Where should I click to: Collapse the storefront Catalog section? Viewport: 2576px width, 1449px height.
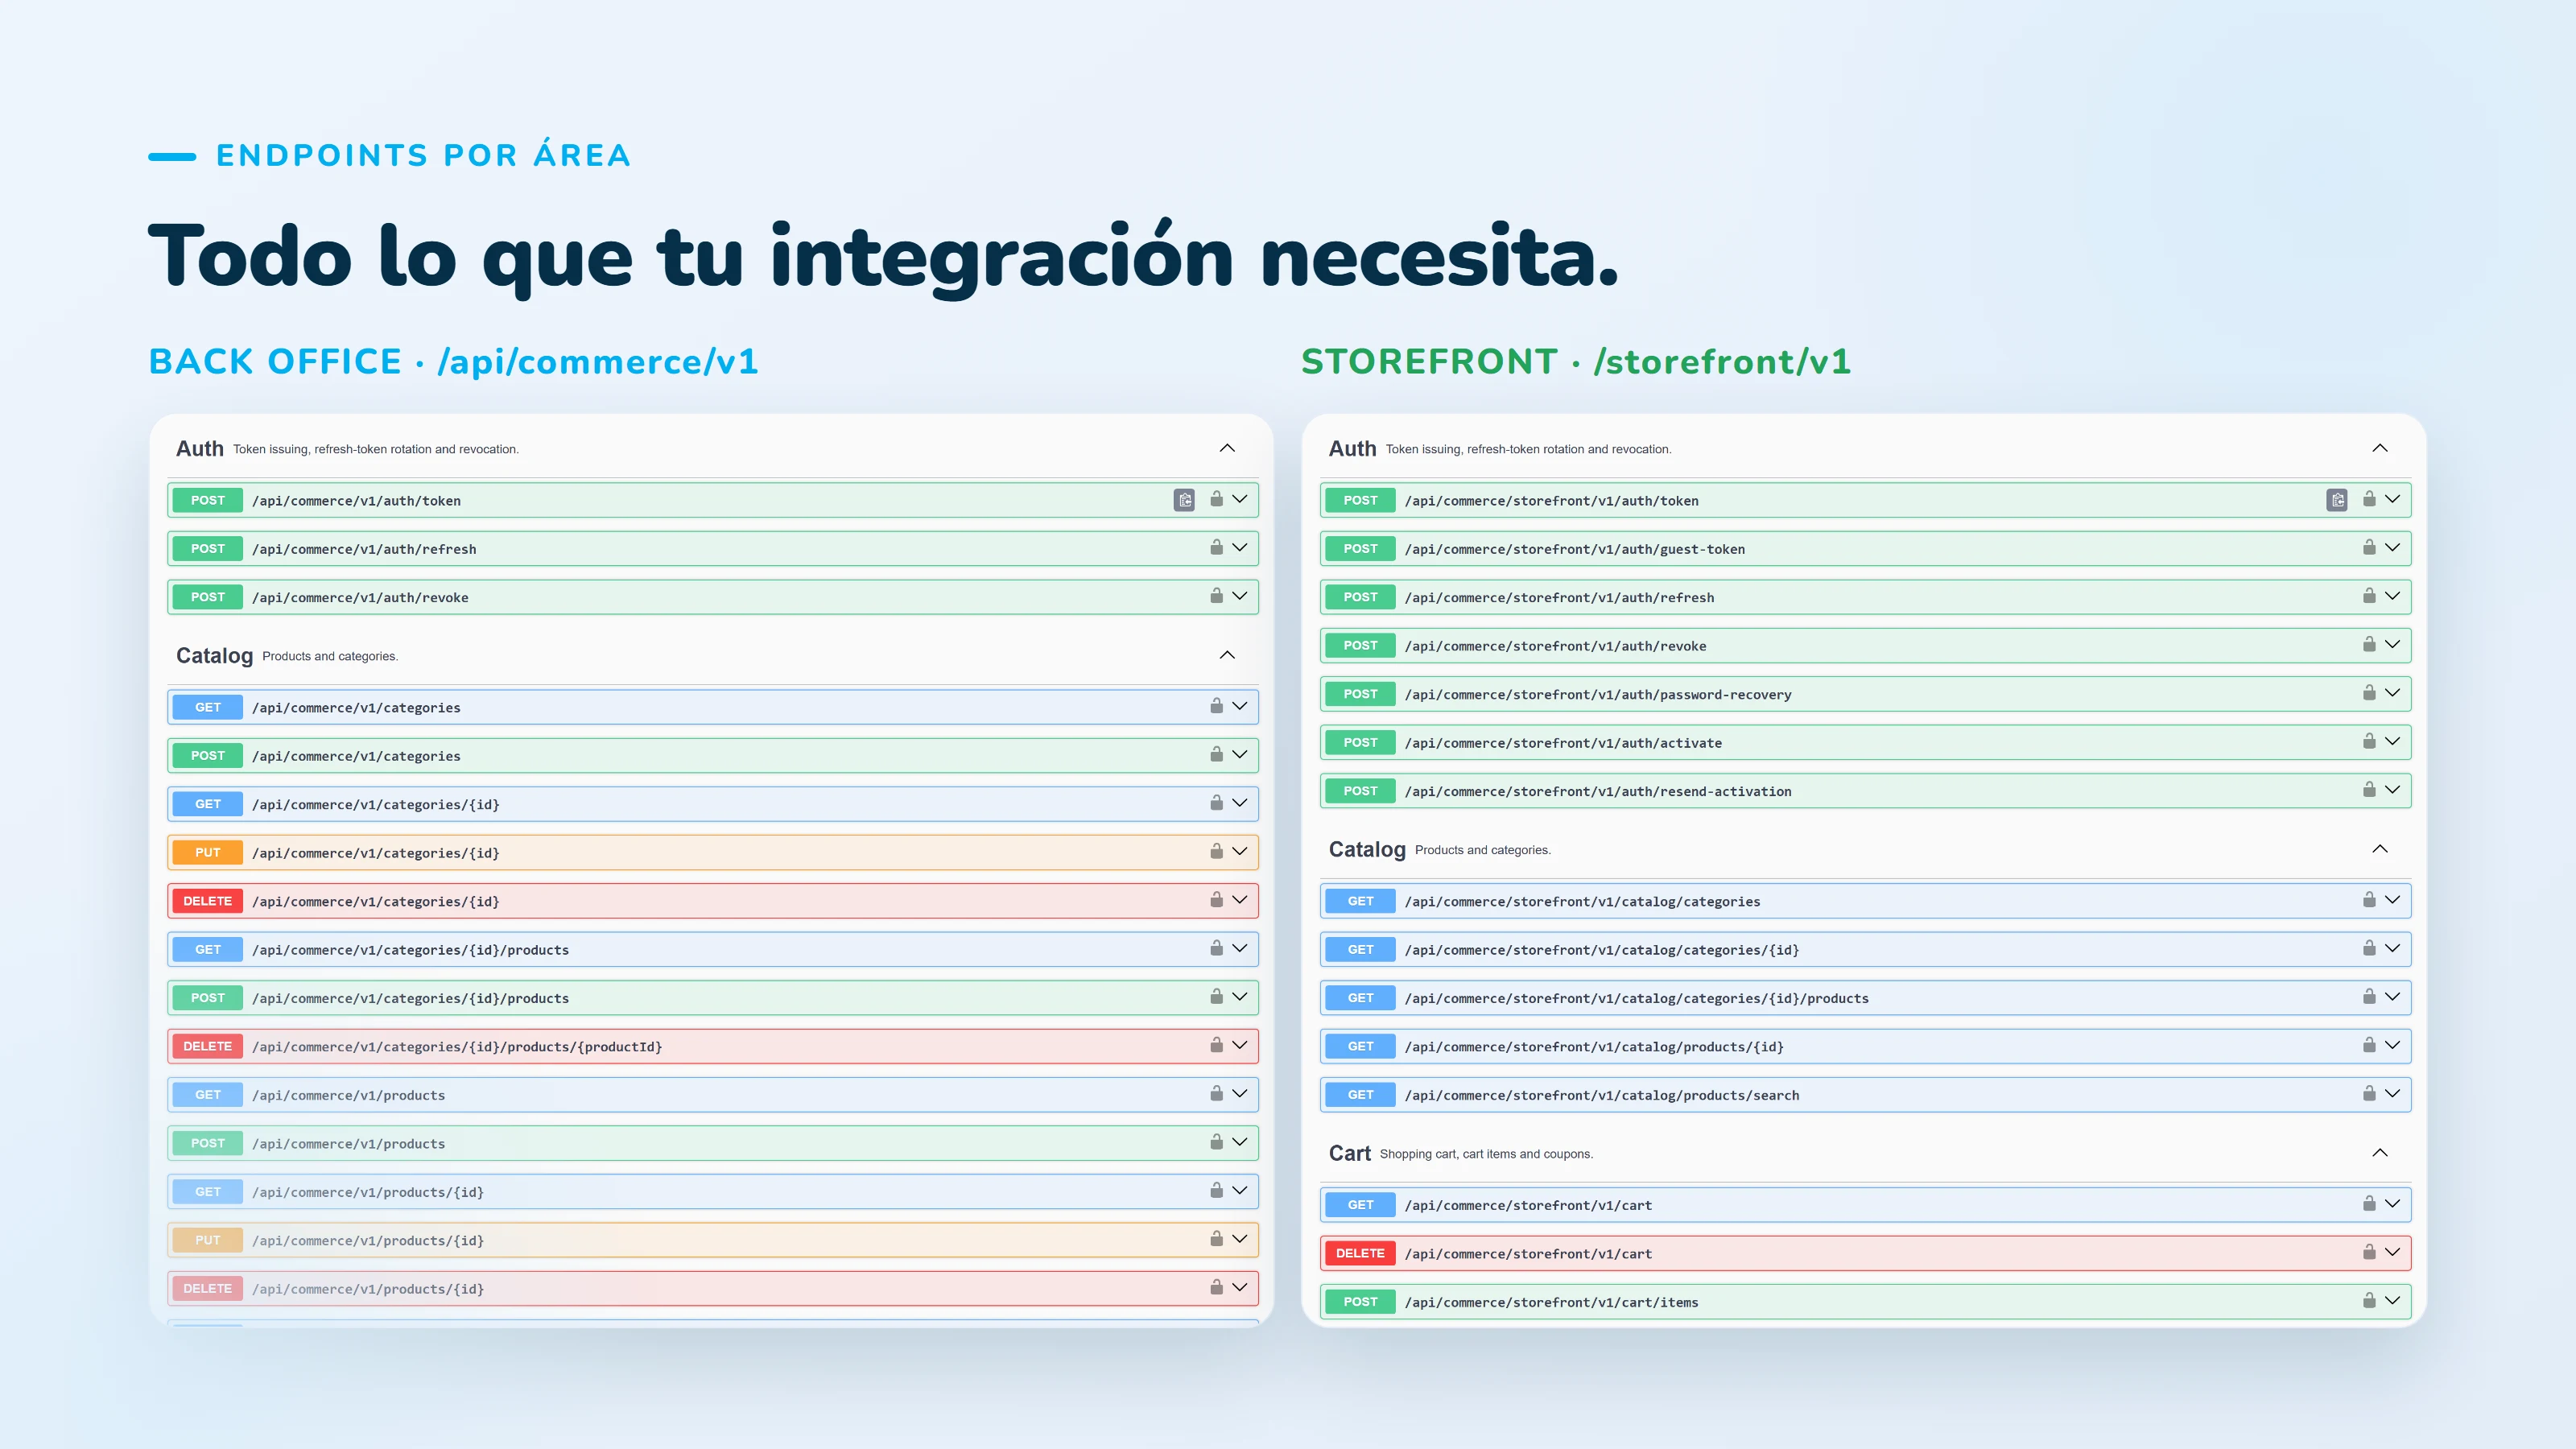(x=2380, y=849)
